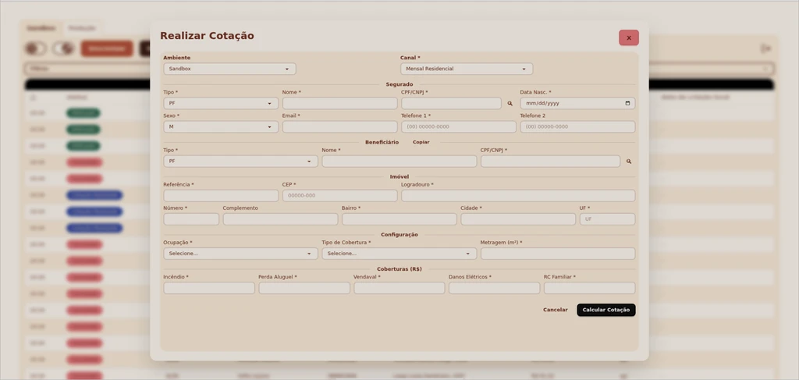The image size is (799, 380).
Task: Open the Canal Mensal Residencial dropdown
Action: 467,69
